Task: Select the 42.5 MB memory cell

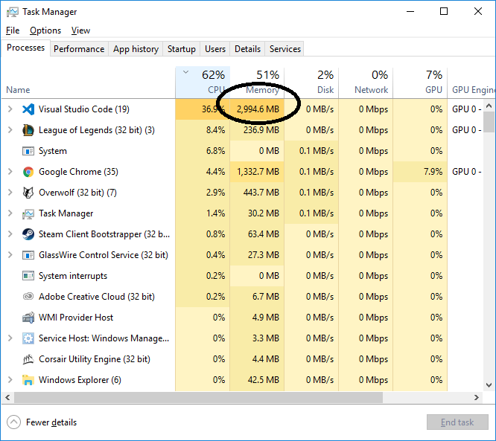Action: [x=257, y=380]
